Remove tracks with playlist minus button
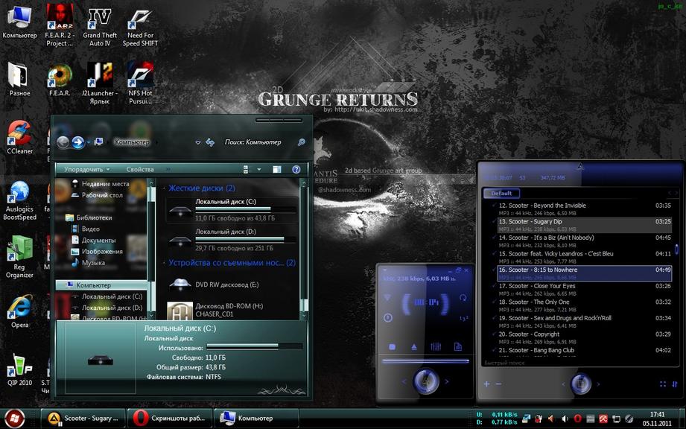The height and width of the screenshot is (429, 686). (498, 384)
